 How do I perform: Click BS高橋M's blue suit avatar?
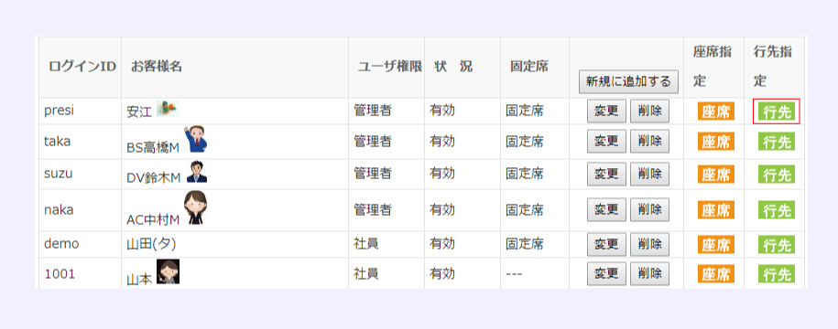pos(195,140)
